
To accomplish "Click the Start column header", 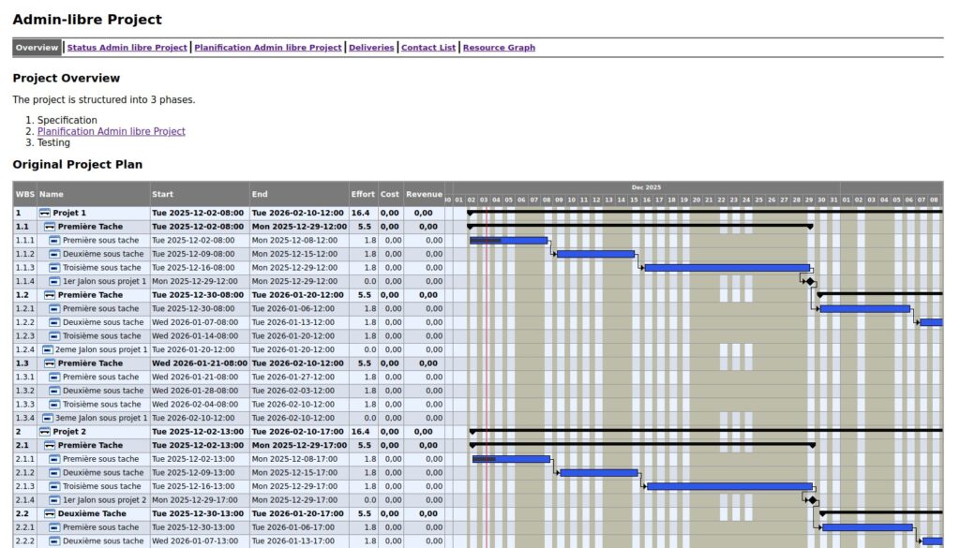I will coord(159,194).
